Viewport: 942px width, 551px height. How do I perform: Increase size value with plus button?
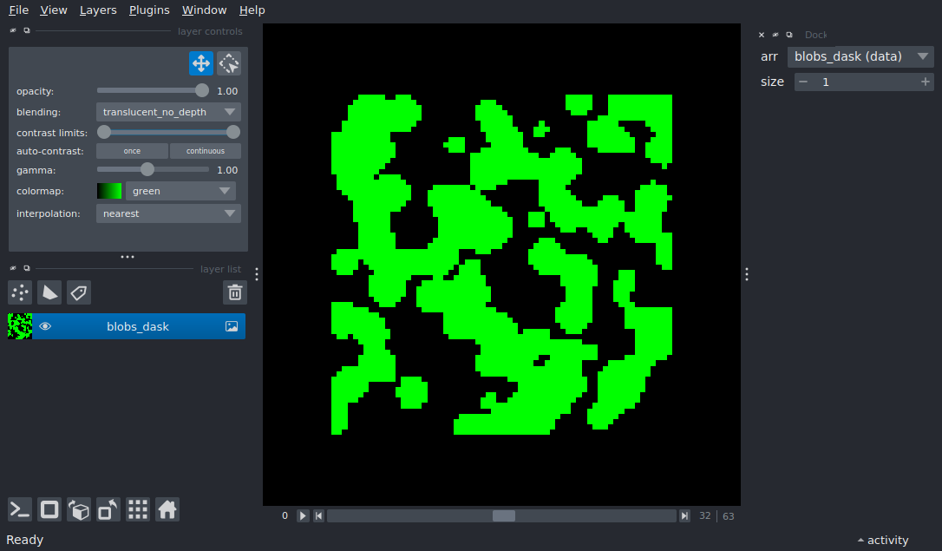[x=926, y=82]
